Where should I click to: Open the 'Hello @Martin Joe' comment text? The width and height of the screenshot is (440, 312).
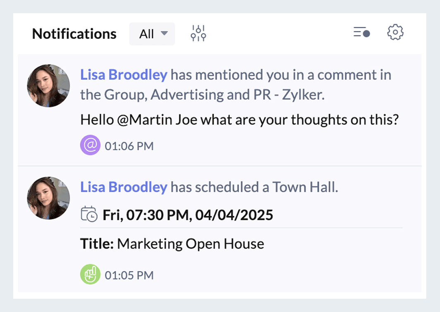239,120
